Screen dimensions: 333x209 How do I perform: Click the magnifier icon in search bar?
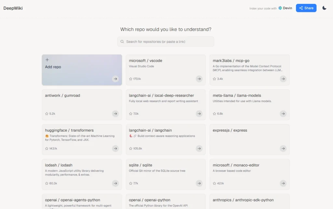pyautogui.click(x=122, y=42)
